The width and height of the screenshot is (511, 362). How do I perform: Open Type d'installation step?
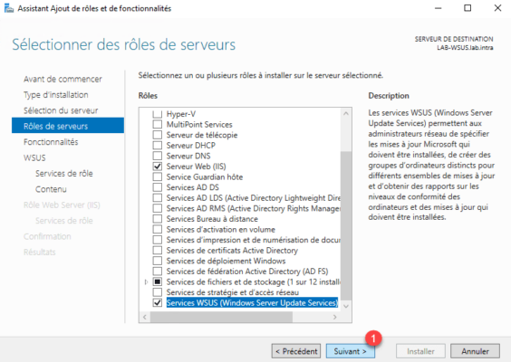click(x=56, y=95)
